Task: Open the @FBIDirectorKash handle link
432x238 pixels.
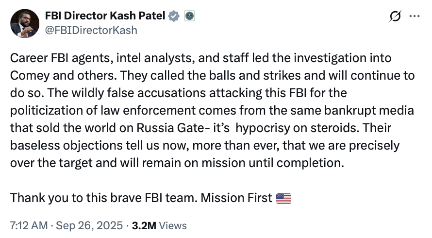Action: coord(91,30)
